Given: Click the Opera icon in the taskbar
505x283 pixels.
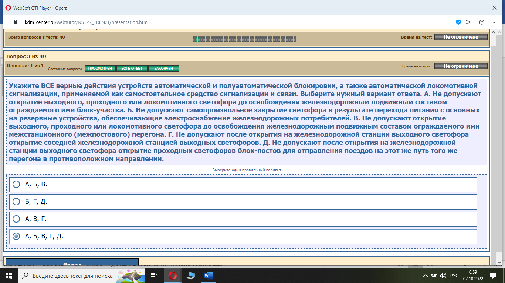Looking at the screenshot, I should 172,276.
